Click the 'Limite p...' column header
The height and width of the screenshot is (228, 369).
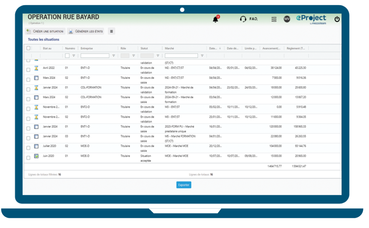250,48
